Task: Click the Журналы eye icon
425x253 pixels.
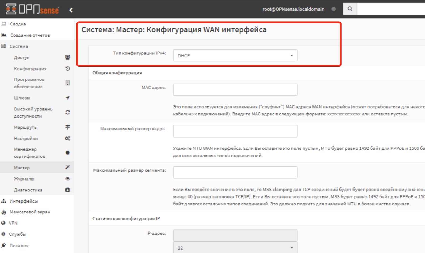Action: point(68,179)
